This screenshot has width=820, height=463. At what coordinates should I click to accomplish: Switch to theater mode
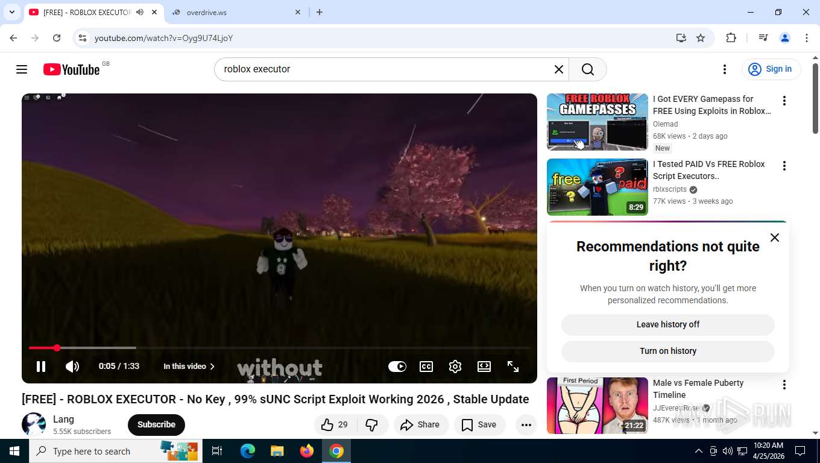click(x=484, y=366)
